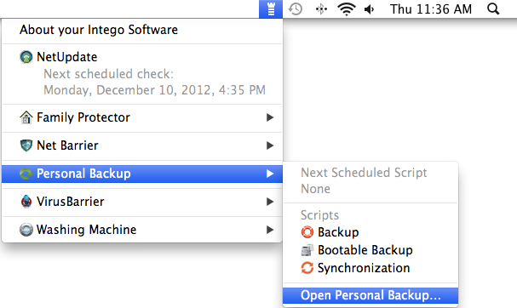Screen dimensions: 517x308
Task: Click the Bluetooth status icon
Action: coord(321,9)
